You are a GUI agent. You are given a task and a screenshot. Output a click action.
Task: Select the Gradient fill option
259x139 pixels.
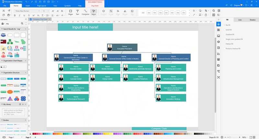pos(229,35)
